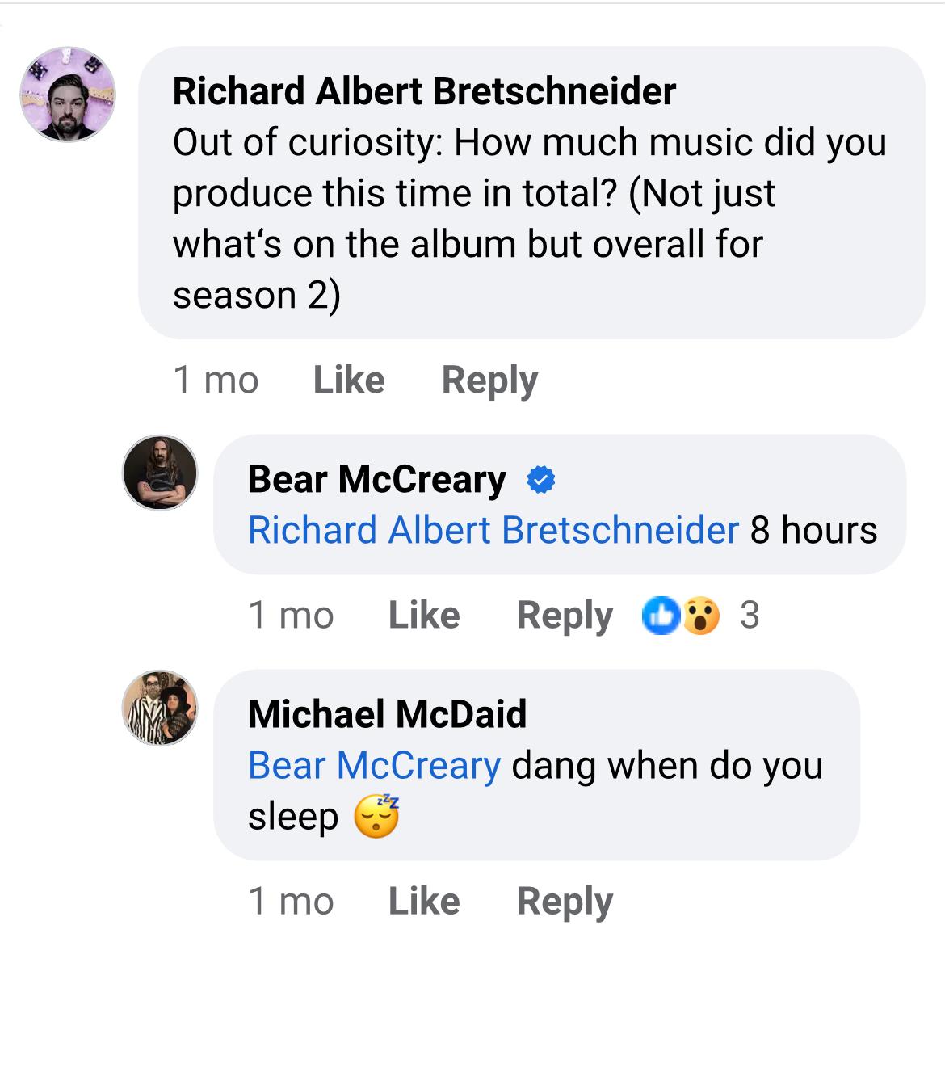Click Bear McCreary's verified badge
Image resolution: width=945 pixels, height=1089 pixels.
coord(540,480)
